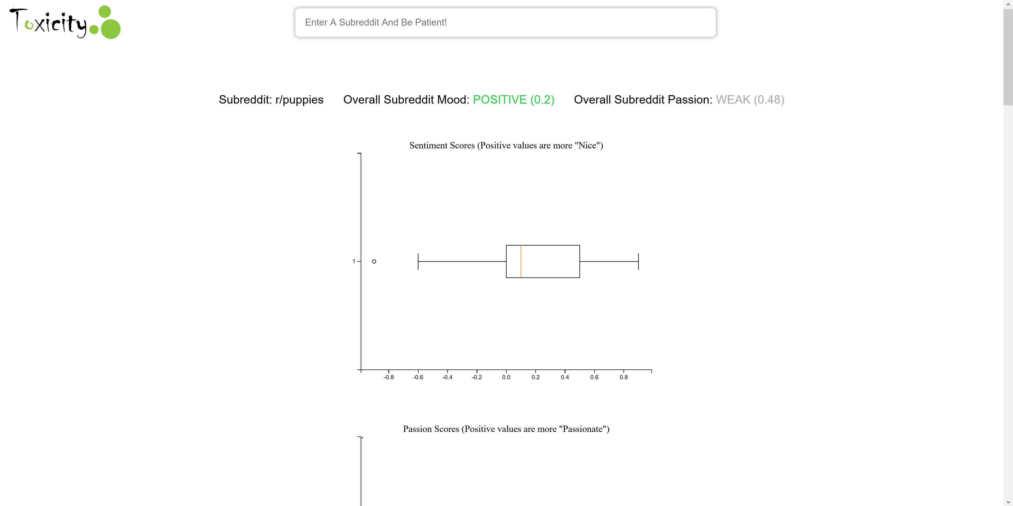Click the -0.8 x-axis tick label
This screenshot has width=1013, height=506.
(x=388, y=377)
